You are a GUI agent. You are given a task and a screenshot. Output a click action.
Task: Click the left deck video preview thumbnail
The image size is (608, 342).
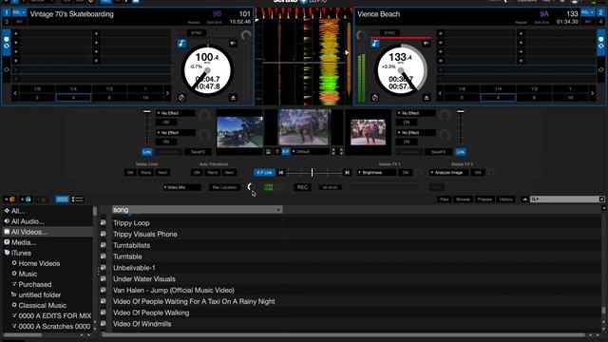tap(239, 132)
